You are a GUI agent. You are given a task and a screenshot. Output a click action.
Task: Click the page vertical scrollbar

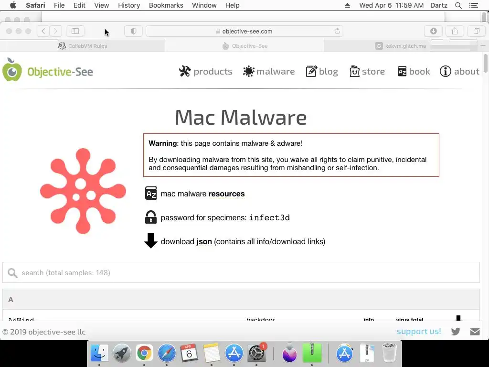click(486, 64)
